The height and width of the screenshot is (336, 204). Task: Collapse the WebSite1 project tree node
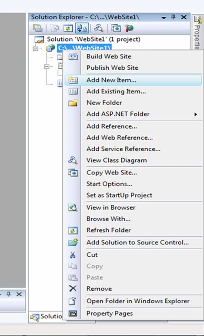coord(35,49)
